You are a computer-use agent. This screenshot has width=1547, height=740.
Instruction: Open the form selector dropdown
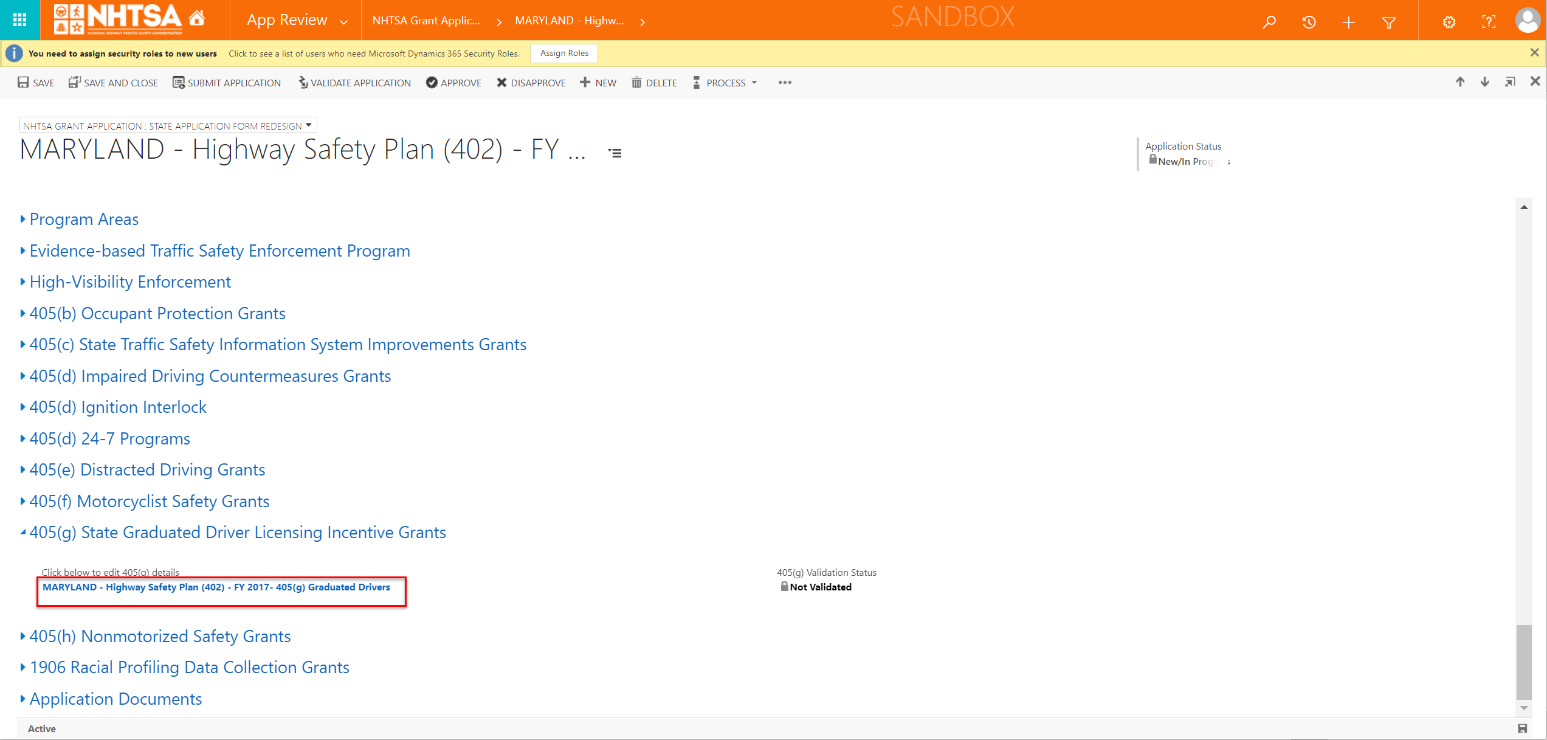coord(309,125)
